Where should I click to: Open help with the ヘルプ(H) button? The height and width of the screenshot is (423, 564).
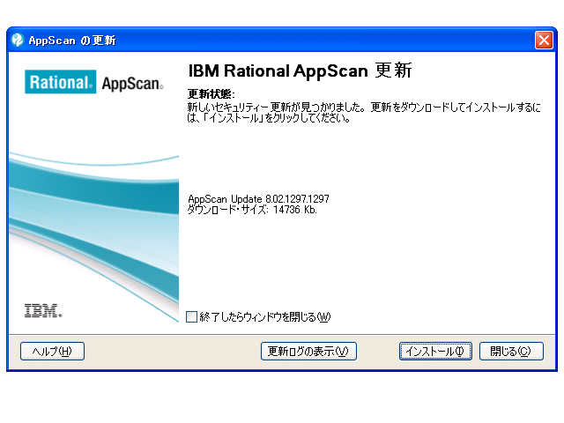(x=52, y=352)
